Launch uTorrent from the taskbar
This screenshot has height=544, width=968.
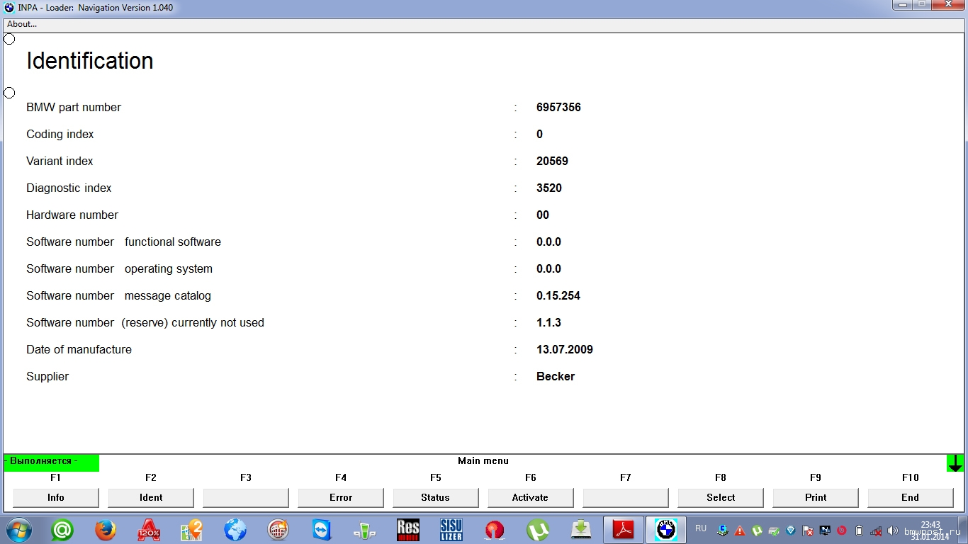click(538, 530)
